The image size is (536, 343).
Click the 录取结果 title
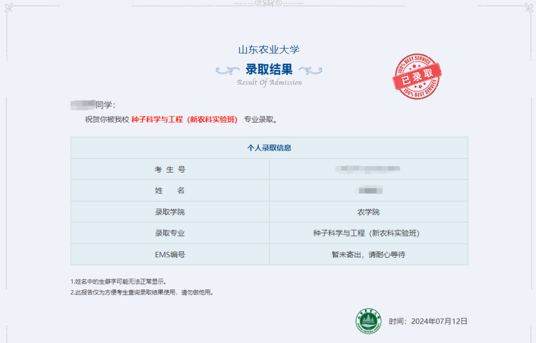pyautogui.click(x=269, y=69)
